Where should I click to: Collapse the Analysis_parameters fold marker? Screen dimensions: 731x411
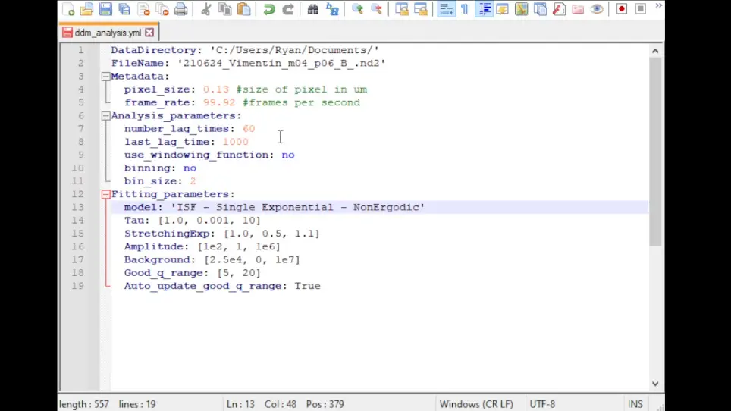point(106,115)
